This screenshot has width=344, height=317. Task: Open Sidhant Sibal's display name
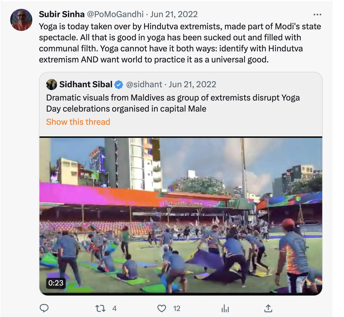click(86, 84)
